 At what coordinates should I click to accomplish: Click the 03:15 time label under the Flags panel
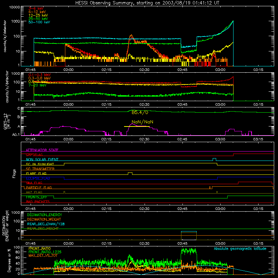pos(258,209)
